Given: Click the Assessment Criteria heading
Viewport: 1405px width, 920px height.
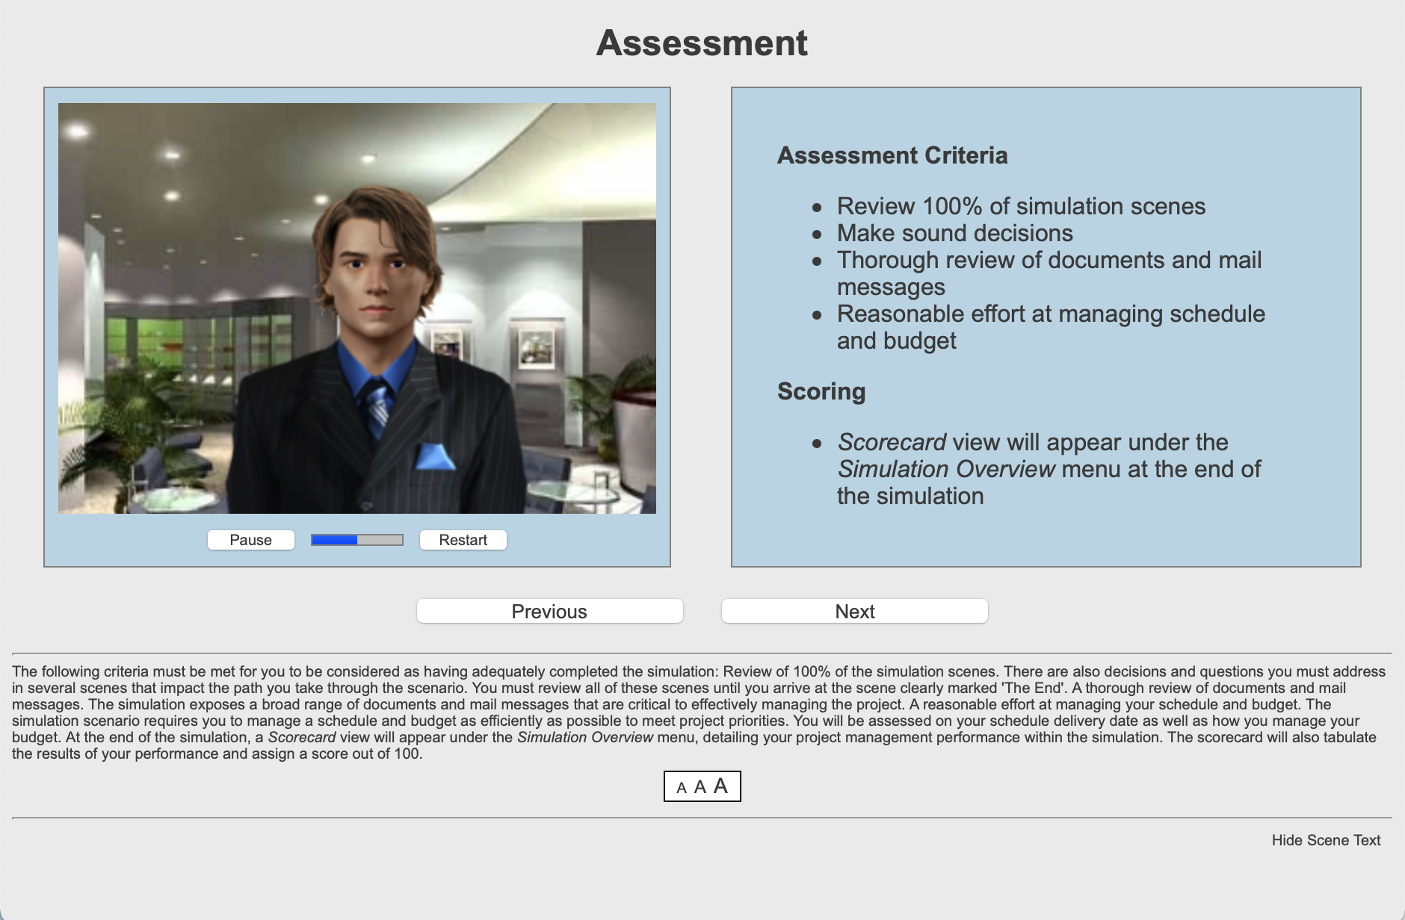Looking at the screenshot, I should pyautogui.click(x=892, y=155).
